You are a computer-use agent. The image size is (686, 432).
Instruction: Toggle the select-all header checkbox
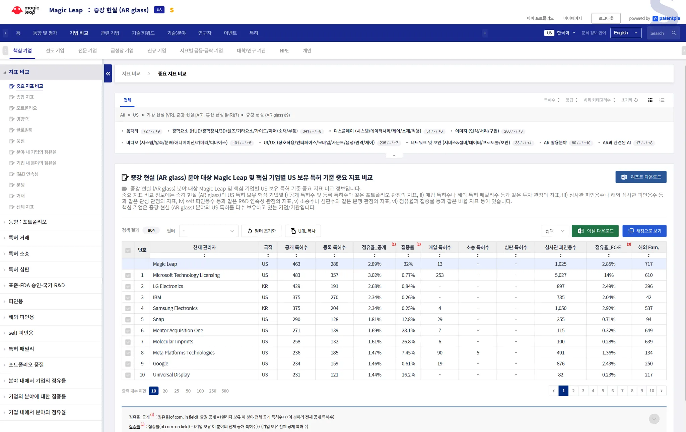click(x=128, y=250)
